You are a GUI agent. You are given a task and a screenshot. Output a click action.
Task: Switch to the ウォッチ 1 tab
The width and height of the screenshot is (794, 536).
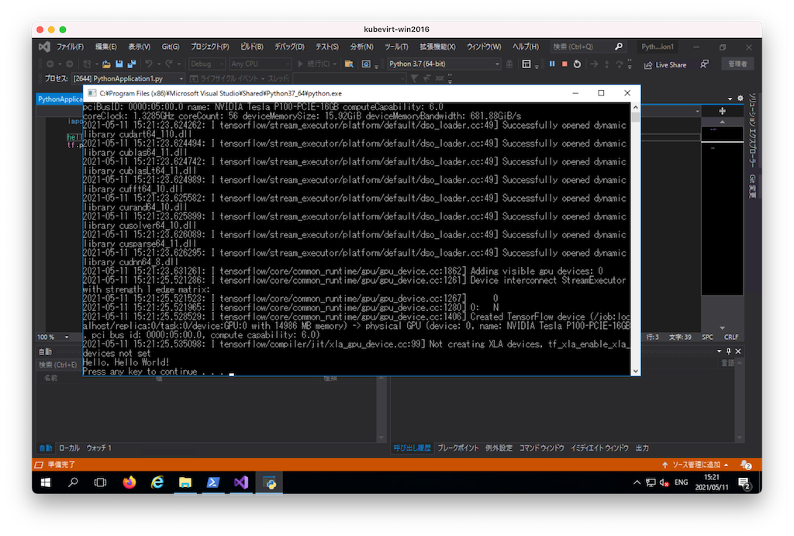pos(98,448)
